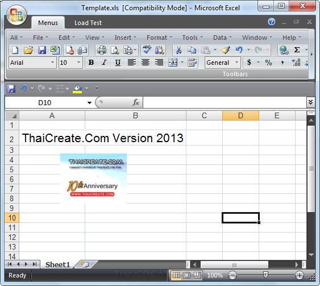Go to last sheet navigation arrow
The image size is (320, 286).
click(x=35, y=264)
